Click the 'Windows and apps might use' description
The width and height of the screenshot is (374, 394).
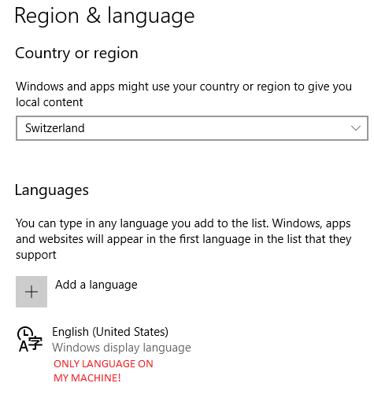183,87
